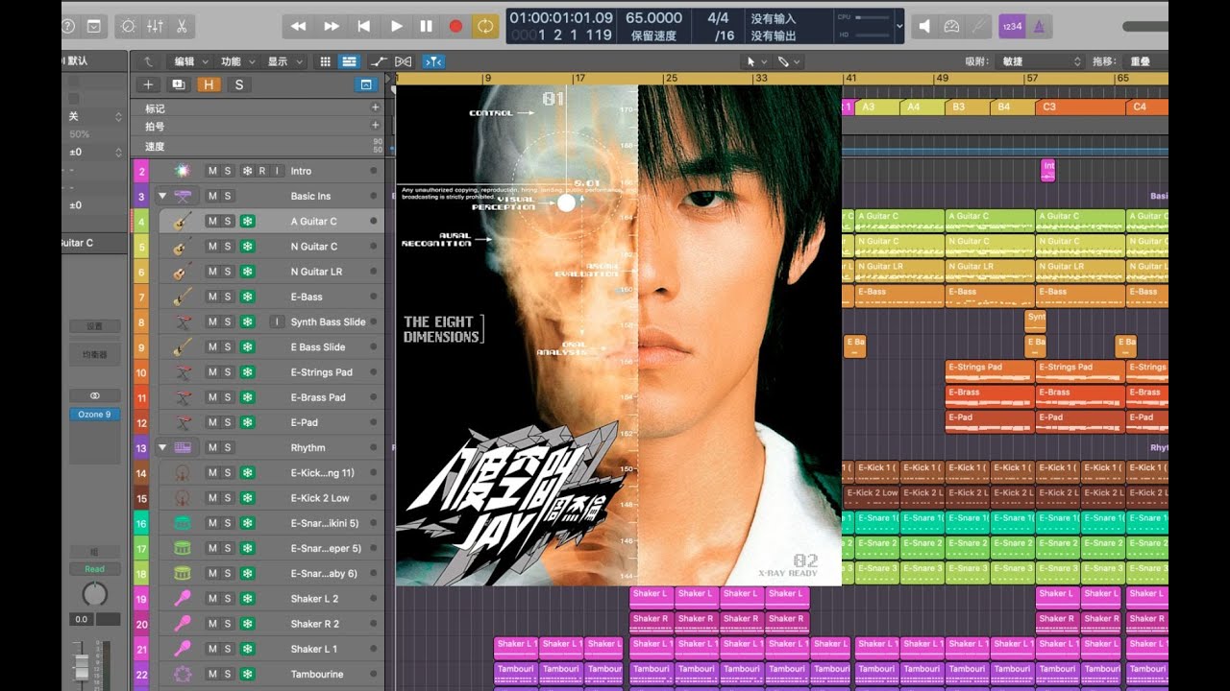Viewport: 1230px width, 691px height.
Task: Collapse the Basic Ins track stack
Action: (162, 196)
